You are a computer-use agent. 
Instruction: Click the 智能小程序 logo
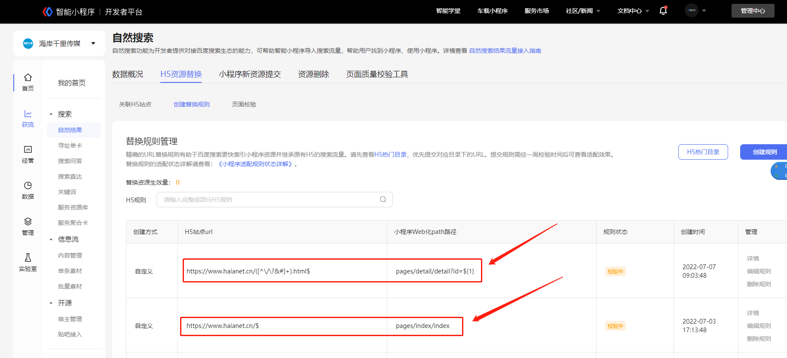point(48,12)
